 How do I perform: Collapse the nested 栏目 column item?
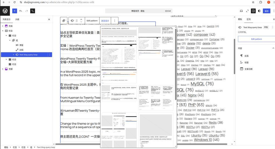click(x=6, y=36)
